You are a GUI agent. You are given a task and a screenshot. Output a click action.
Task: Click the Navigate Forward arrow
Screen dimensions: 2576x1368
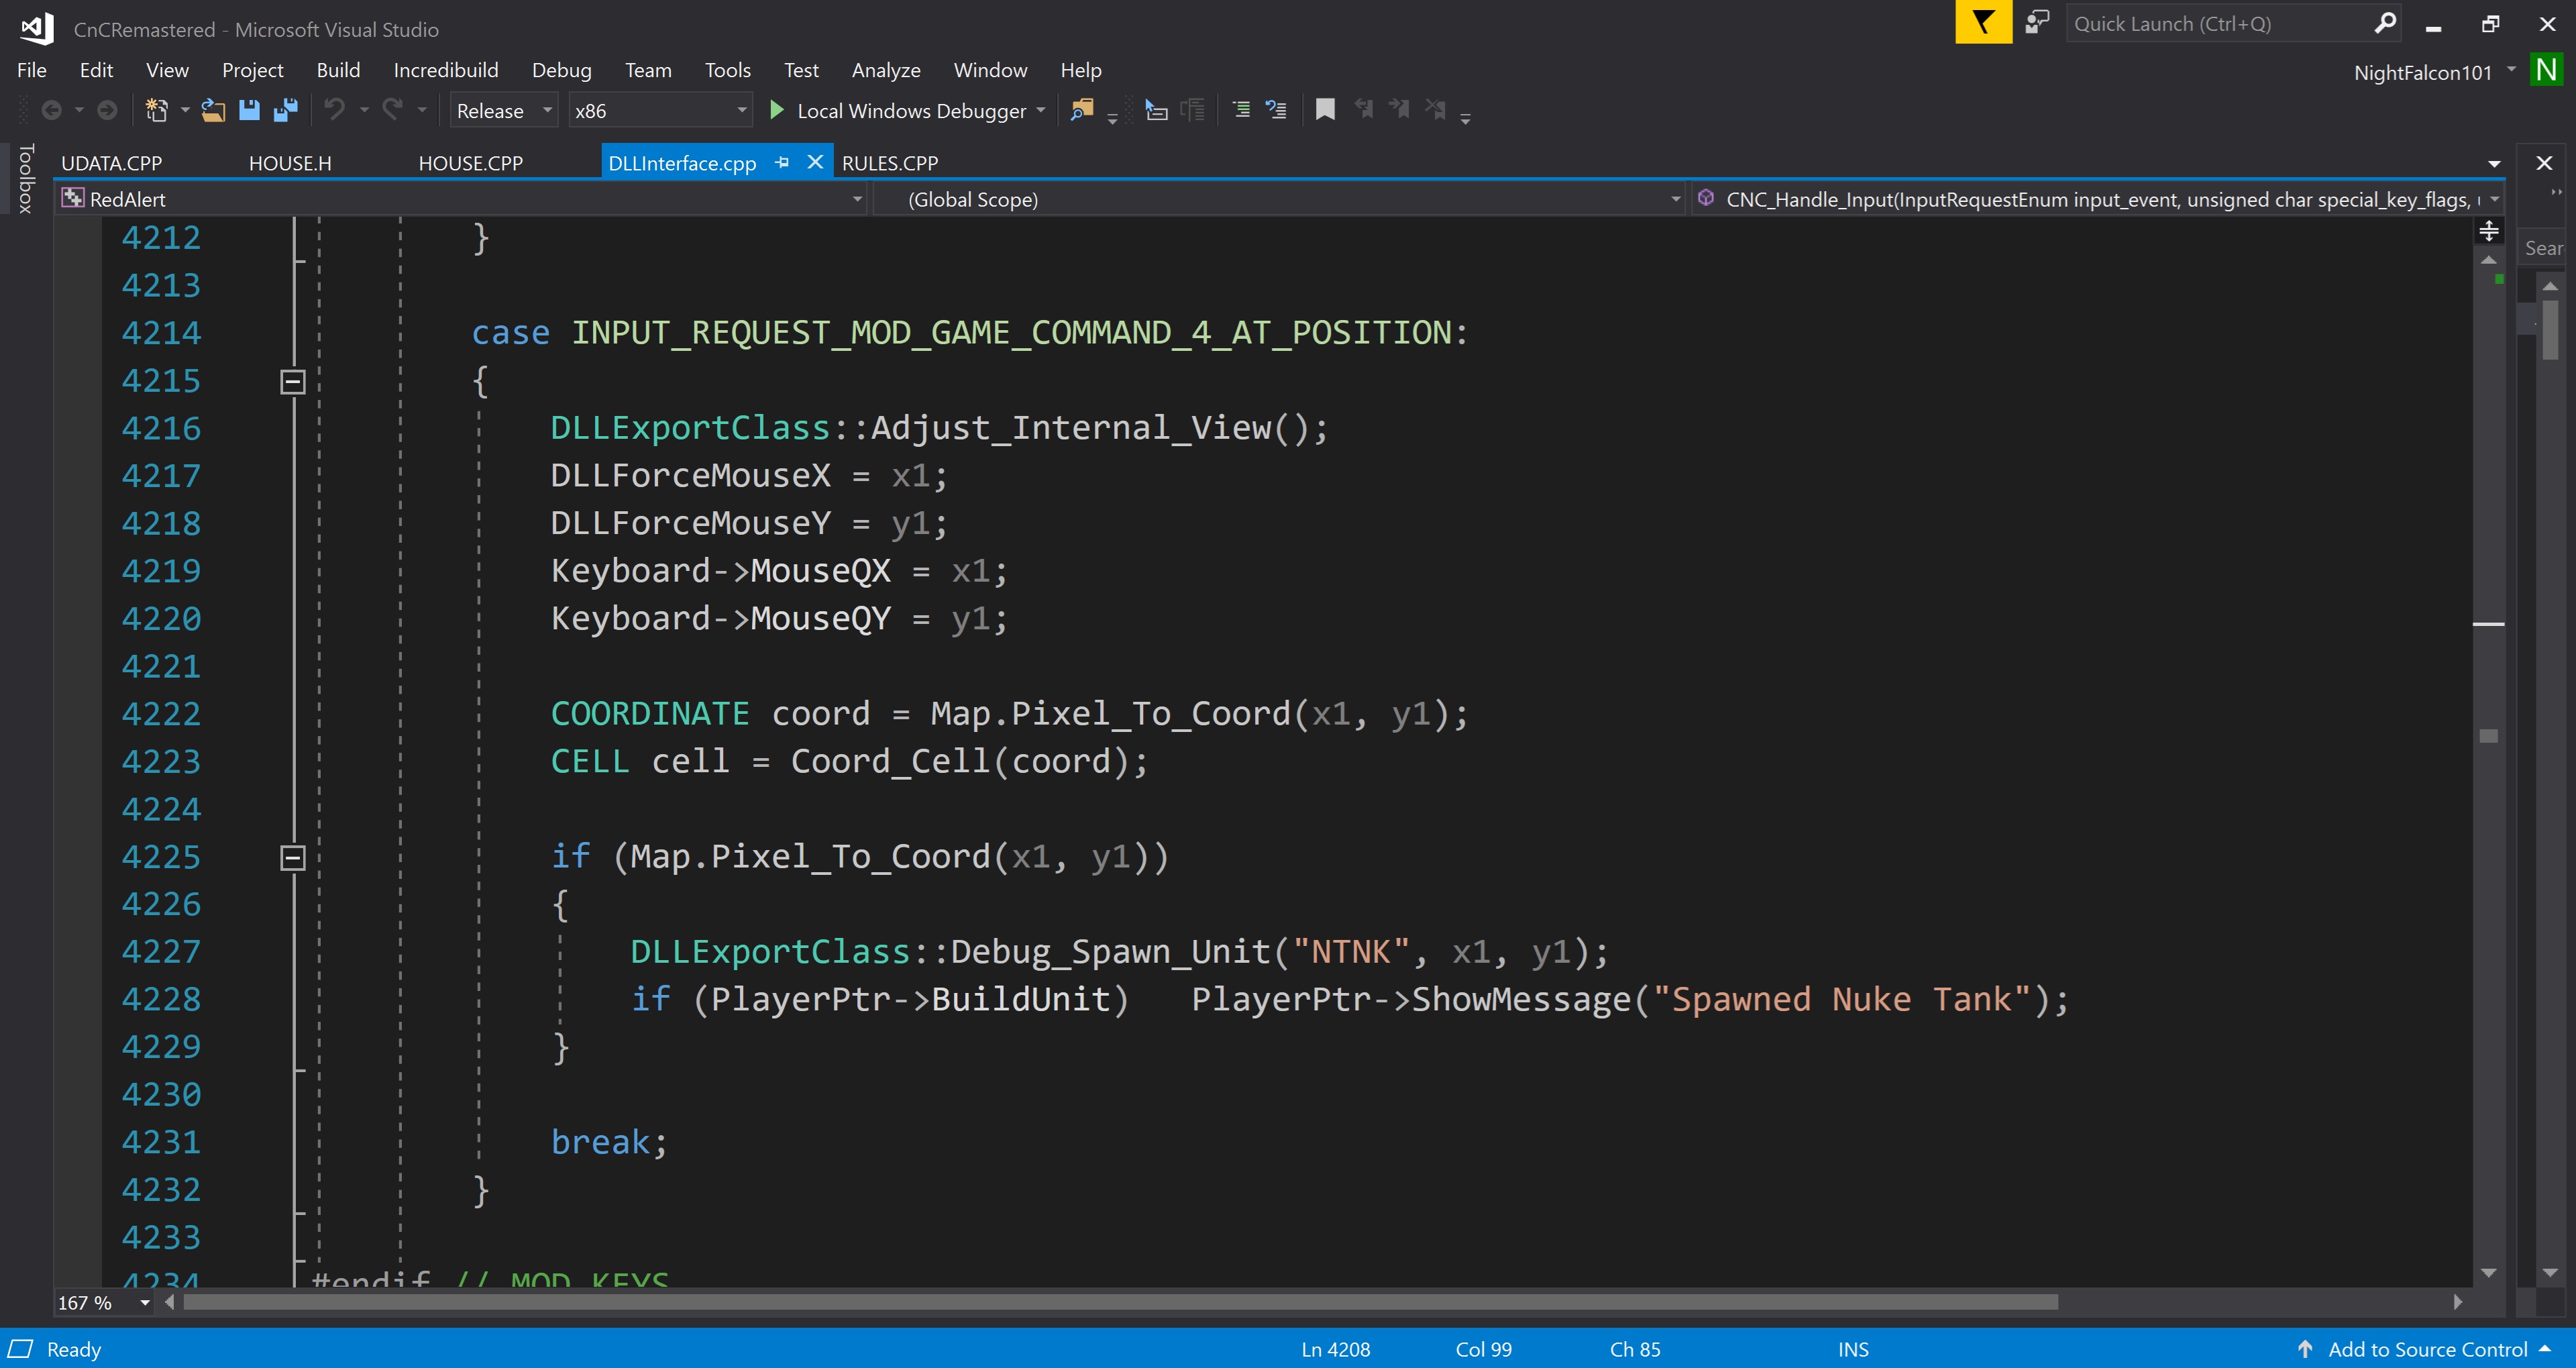pyautogui.click(x=107, y=110)
